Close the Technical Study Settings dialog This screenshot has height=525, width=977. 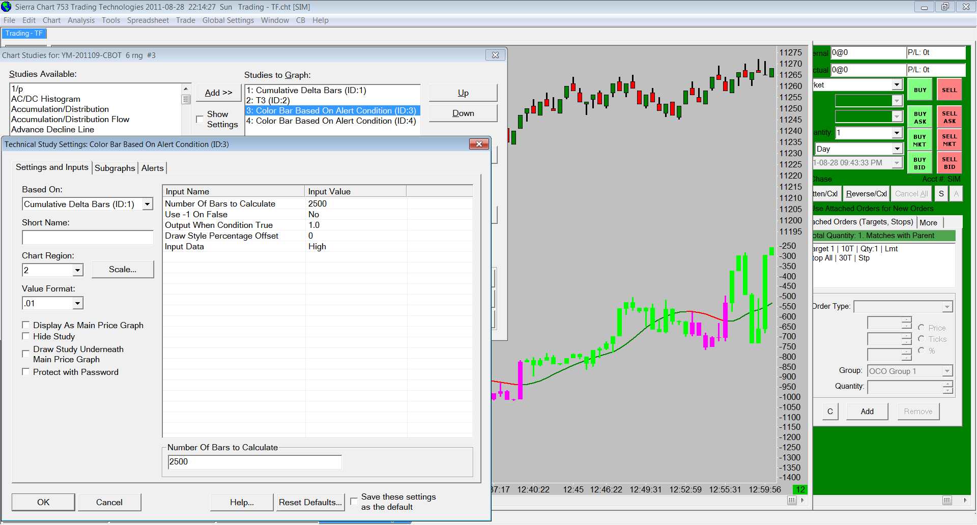click(479, 144)
